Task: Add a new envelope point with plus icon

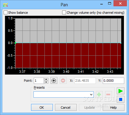Action: [x=54, y=81]
